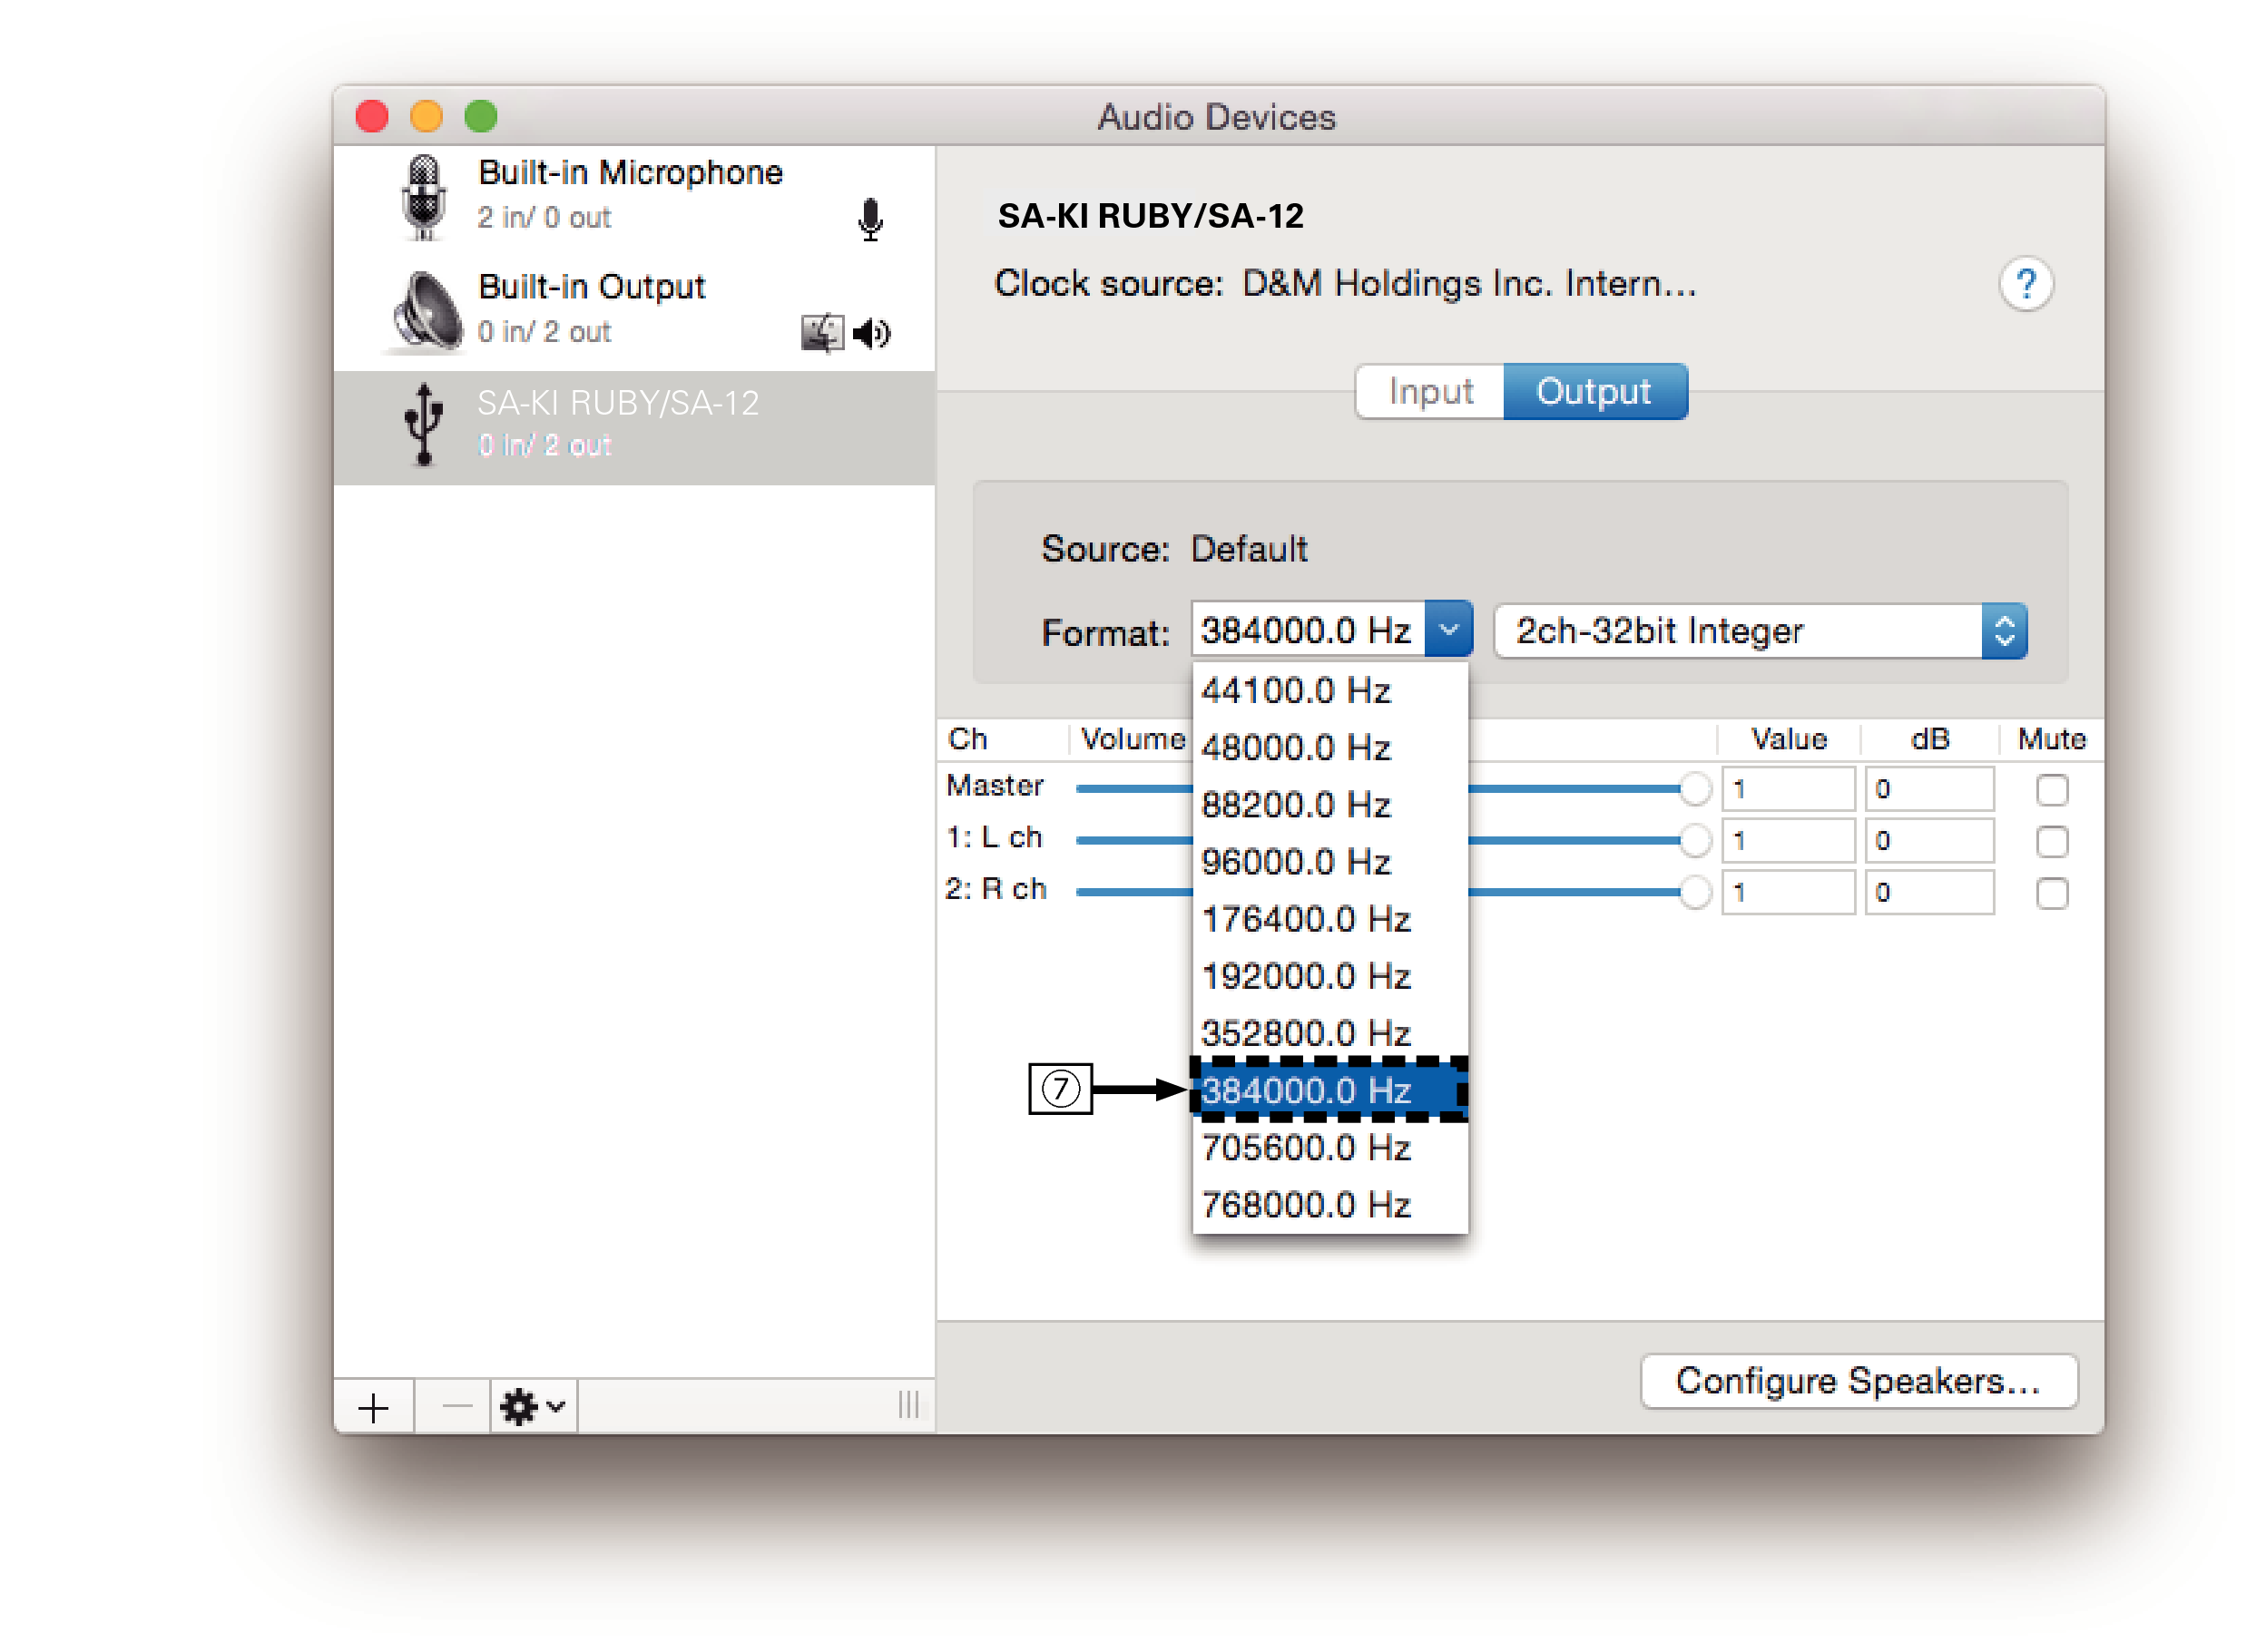Choose 96000.0 Hz sample rate
The width and height of the screenshot is (2256, 1652).
(x=1329, y=862)
